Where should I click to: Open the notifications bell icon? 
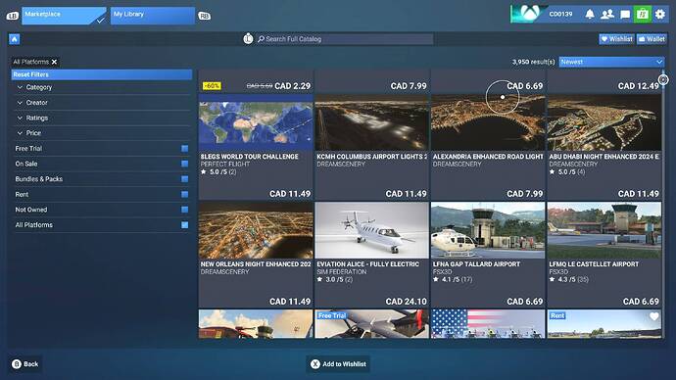[x=590, y=15]
